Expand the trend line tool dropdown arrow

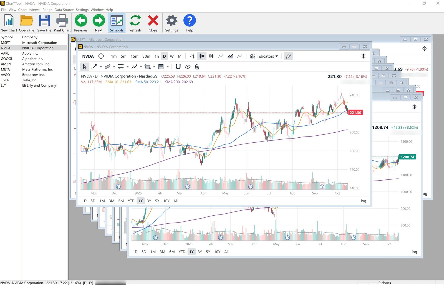(101, 67)
